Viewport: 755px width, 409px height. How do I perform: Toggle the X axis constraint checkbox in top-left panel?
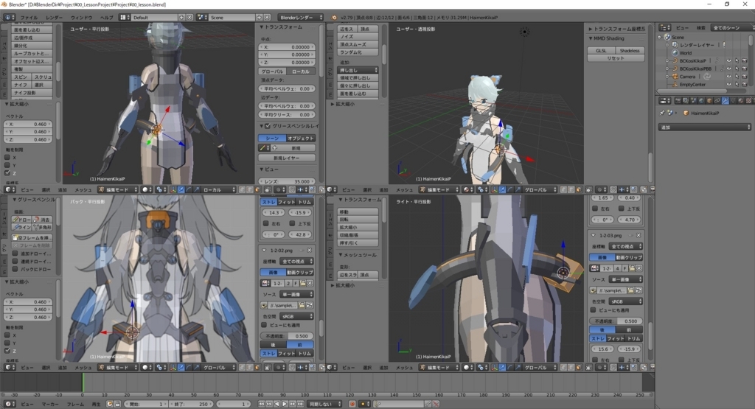[7, 158]
